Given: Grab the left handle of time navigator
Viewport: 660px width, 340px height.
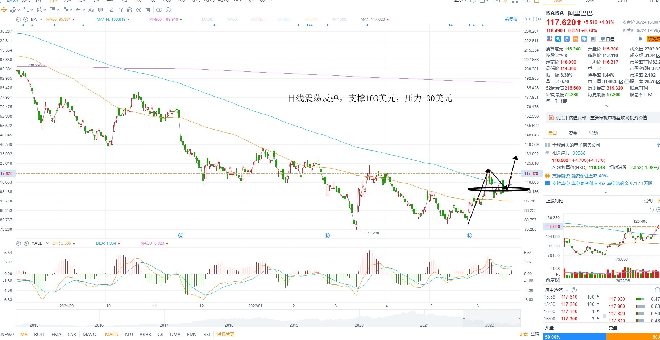Looking at the screenshot, I should click(x=464, y=318).
